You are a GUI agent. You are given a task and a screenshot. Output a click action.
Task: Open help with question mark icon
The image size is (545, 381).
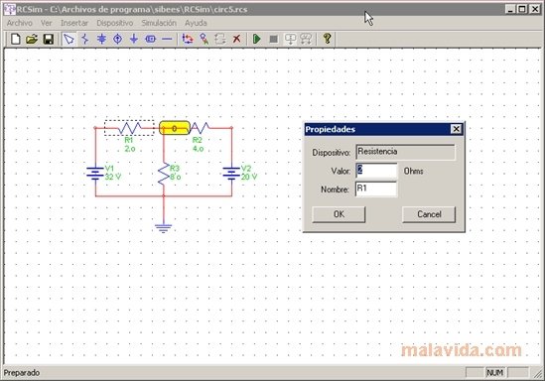click(x=327, y=39)
